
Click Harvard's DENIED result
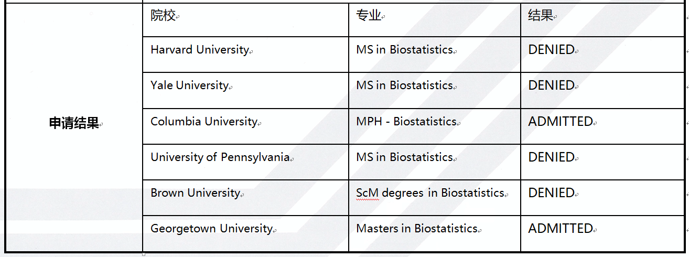point(552,50)
